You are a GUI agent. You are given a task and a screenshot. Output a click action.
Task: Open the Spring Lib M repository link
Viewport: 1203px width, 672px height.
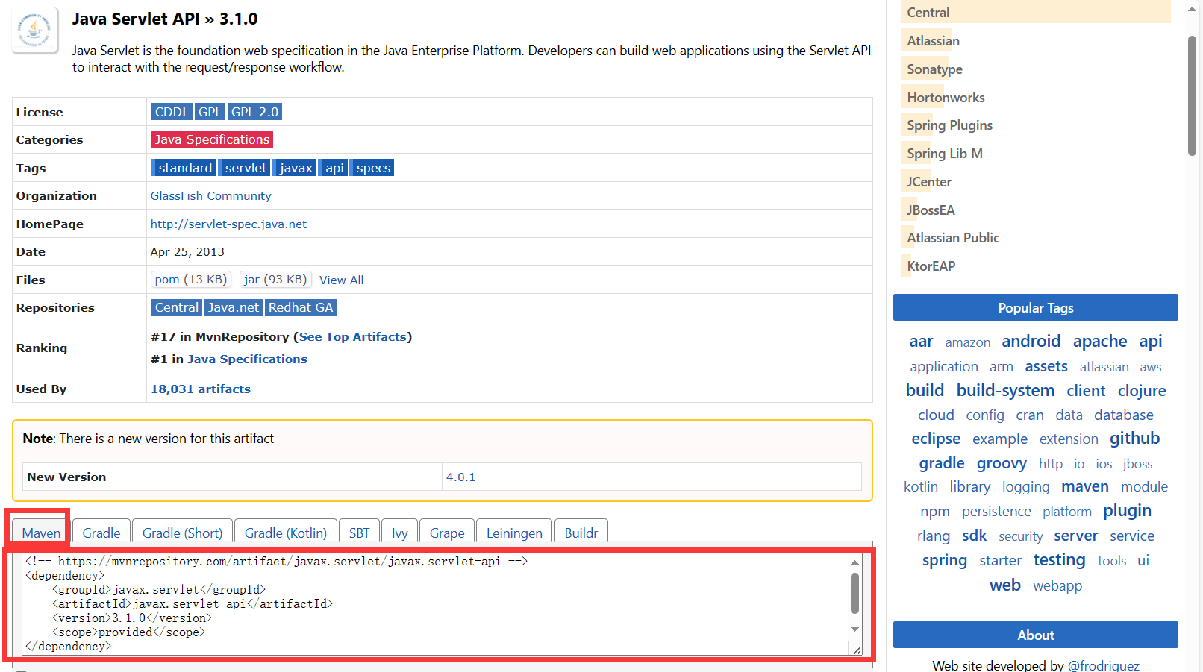944,154
